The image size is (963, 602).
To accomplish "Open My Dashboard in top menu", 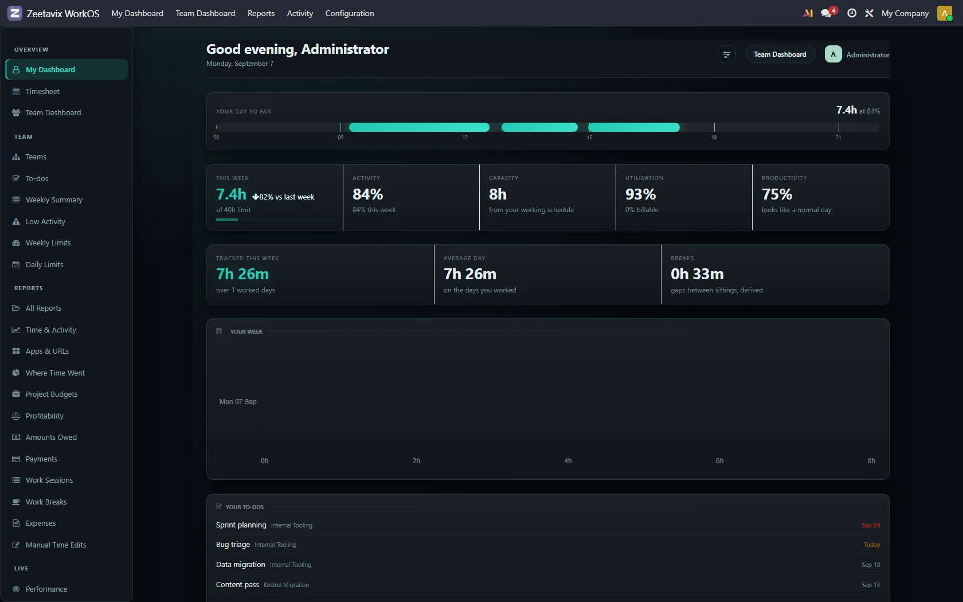I will (x=137, y=13).
